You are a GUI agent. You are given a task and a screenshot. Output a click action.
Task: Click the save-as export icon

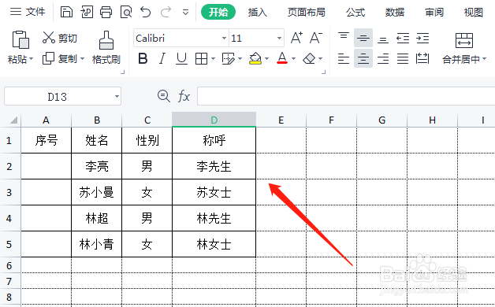pos(87,13)
